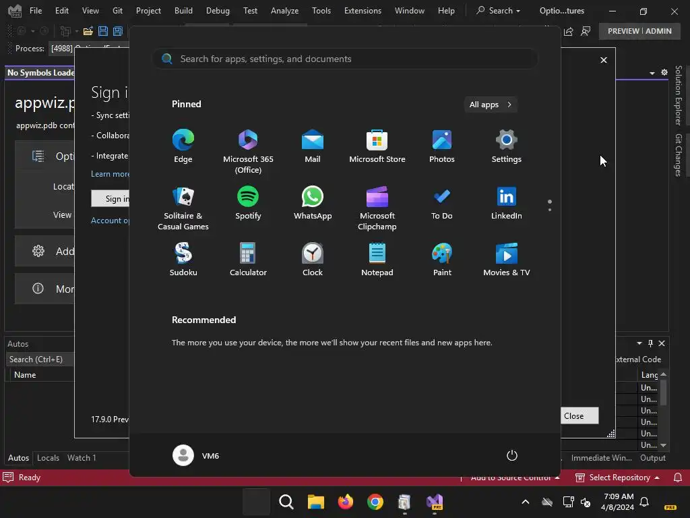Open the Extensions menu
690x518 pixels.
point(363,11)
